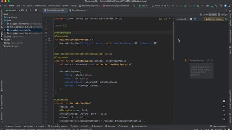Image resolution: width=232 pixels, height=130 pixels.
Task: Expand the collapsed import block
Action: tap(65, 26)
